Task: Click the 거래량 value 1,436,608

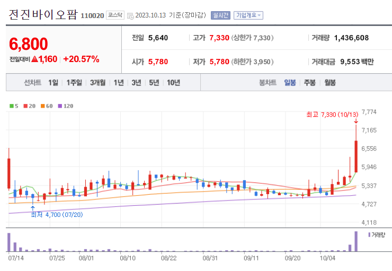Action: [351, 38]
